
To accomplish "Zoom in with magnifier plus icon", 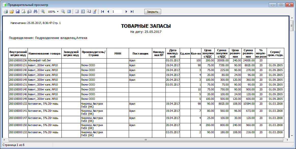I will click(x=43, y=12).
